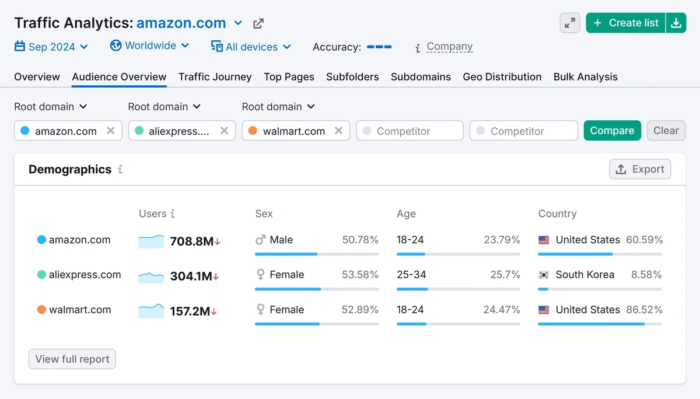Click the green Compare button

[612, 131]
